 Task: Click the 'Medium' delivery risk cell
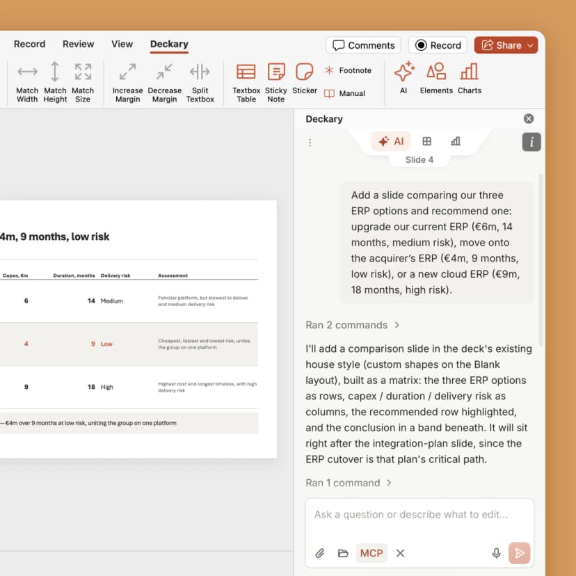(x=112, y=301)
